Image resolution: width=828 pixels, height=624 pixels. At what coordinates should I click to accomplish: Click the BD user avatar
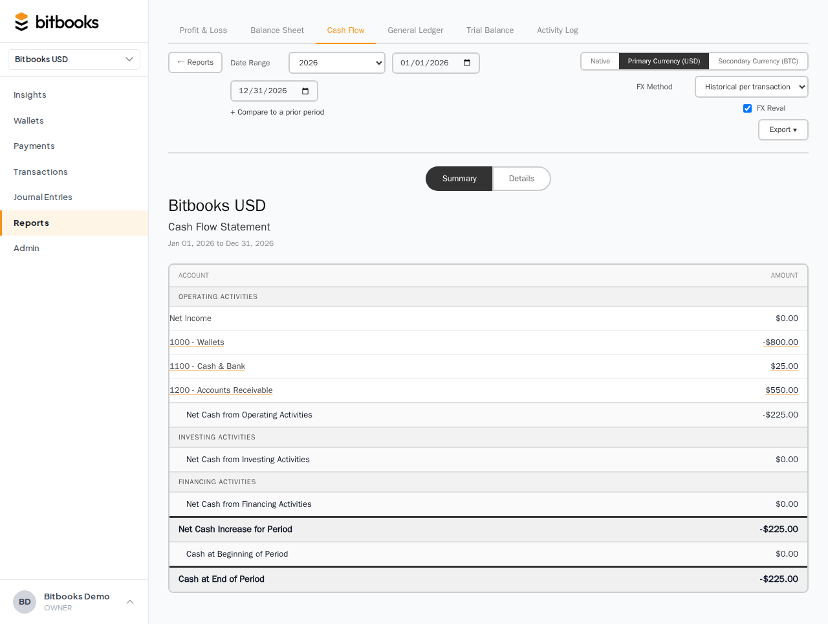click(25, 602)
